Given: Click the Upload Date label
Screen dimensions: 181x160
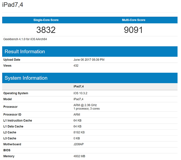Looking at the screenshot, I should [12, 60].
